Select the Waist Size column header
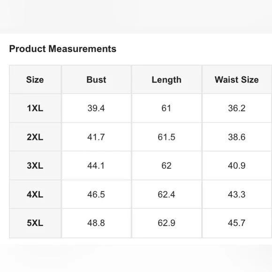This screenshot has width=272, height=272. 237,80
